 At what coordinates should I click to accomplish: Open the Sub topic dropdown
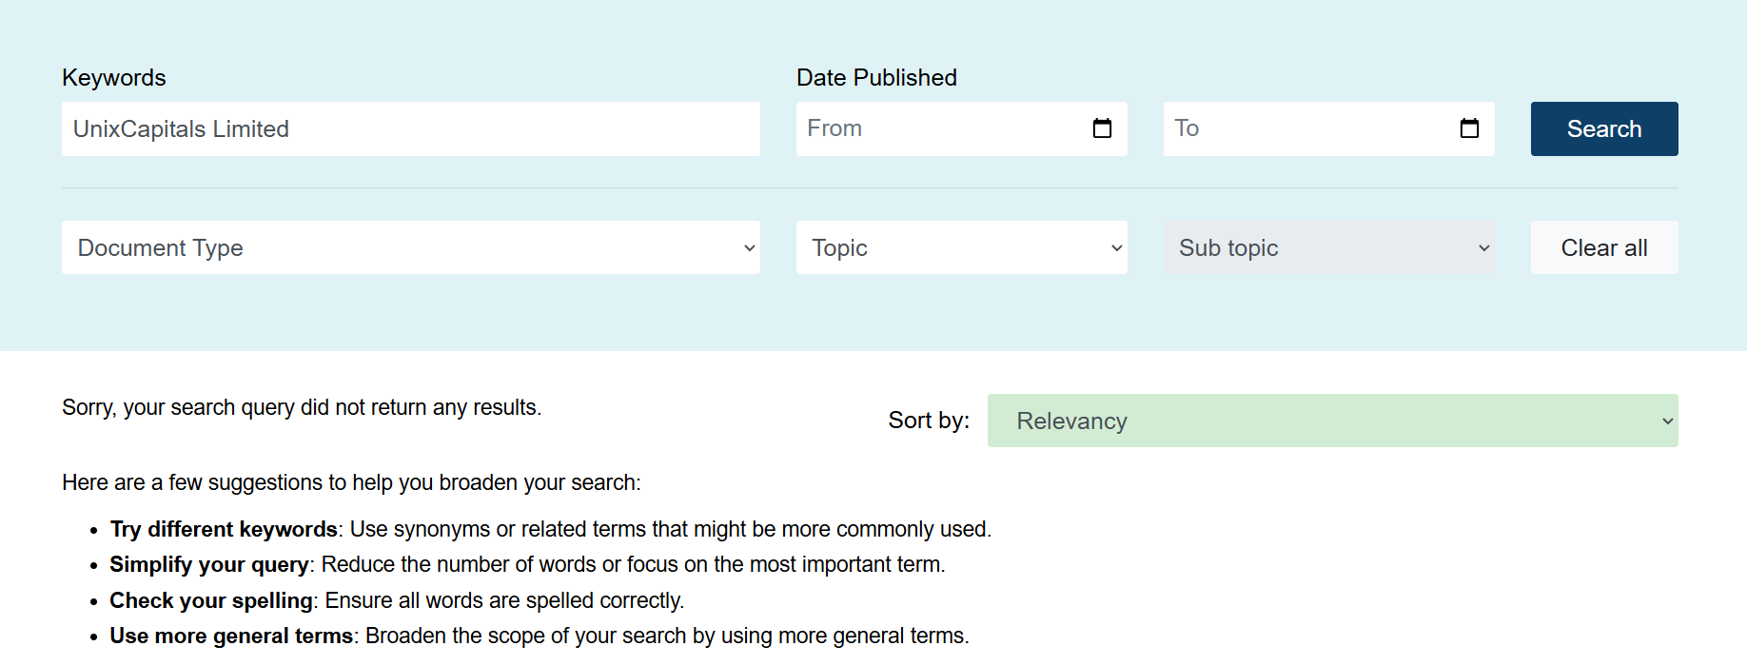[1329, 247]
